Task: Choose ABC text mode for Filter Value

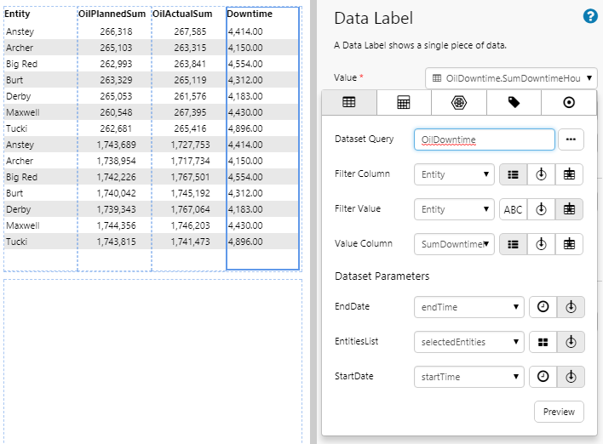Action: [513, 209]
